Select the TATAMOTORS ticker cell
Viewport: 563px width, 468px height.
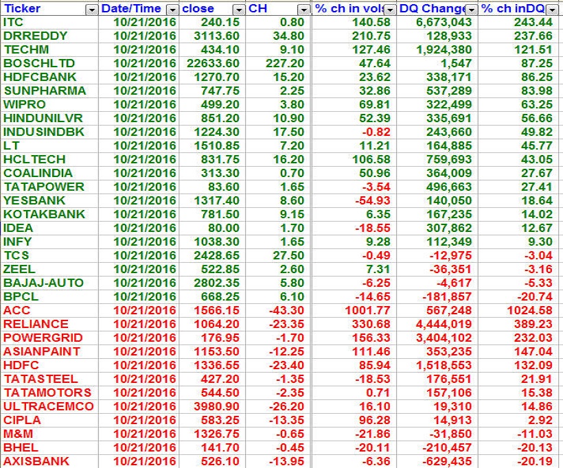coord(47,393)
